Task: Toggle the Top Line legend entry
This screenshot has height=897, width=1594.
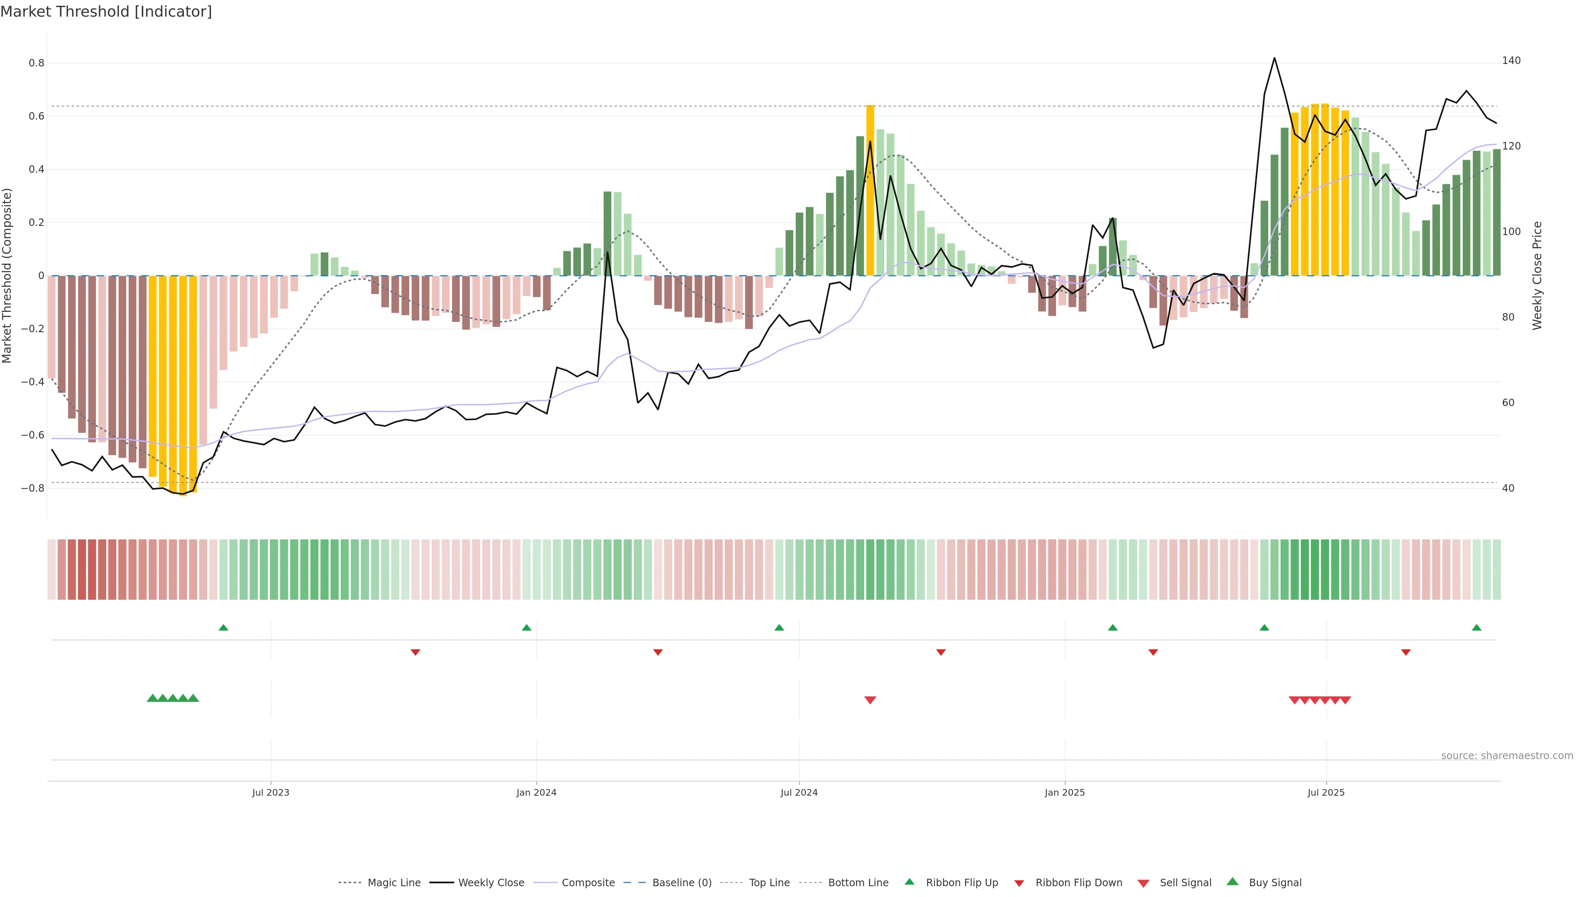Action: [x=769, y=883]
